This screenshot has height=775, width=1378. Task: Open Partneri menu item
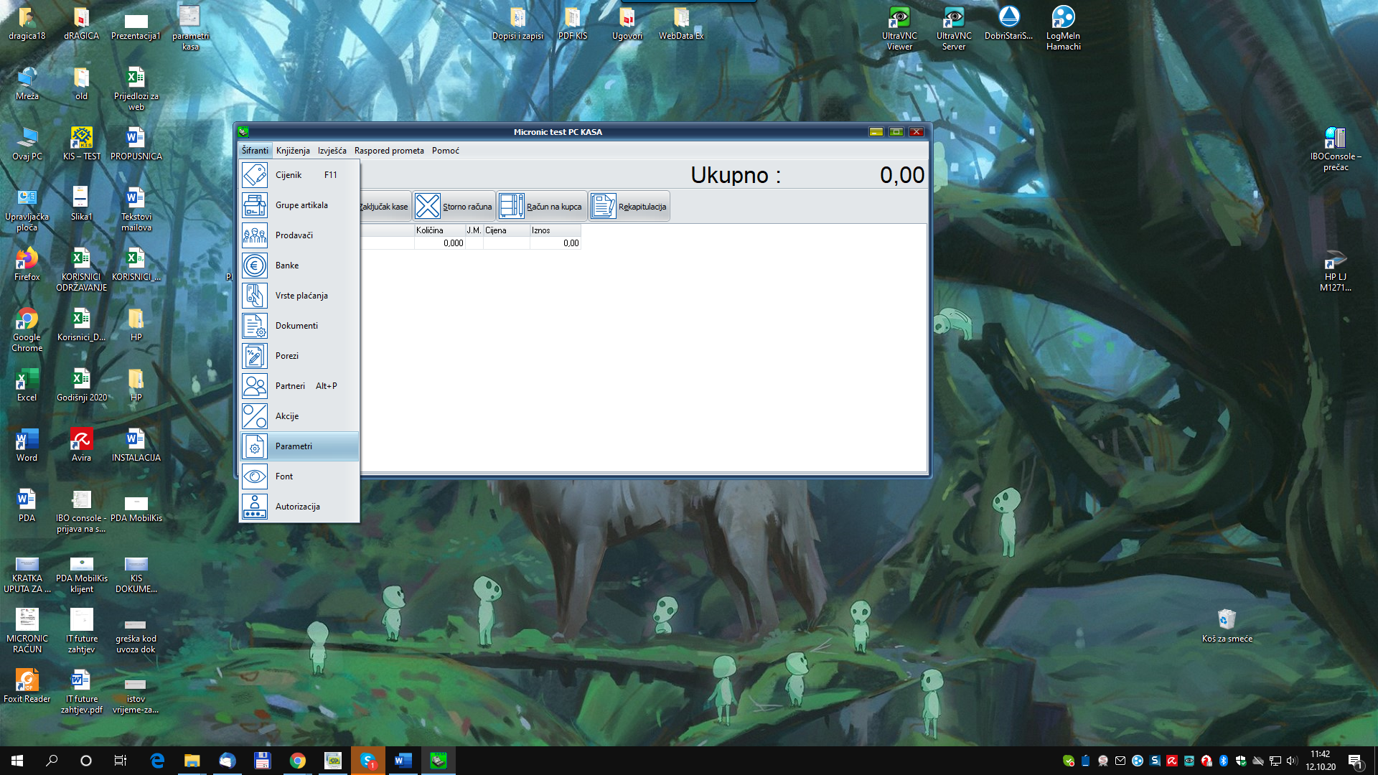[299, 386]
